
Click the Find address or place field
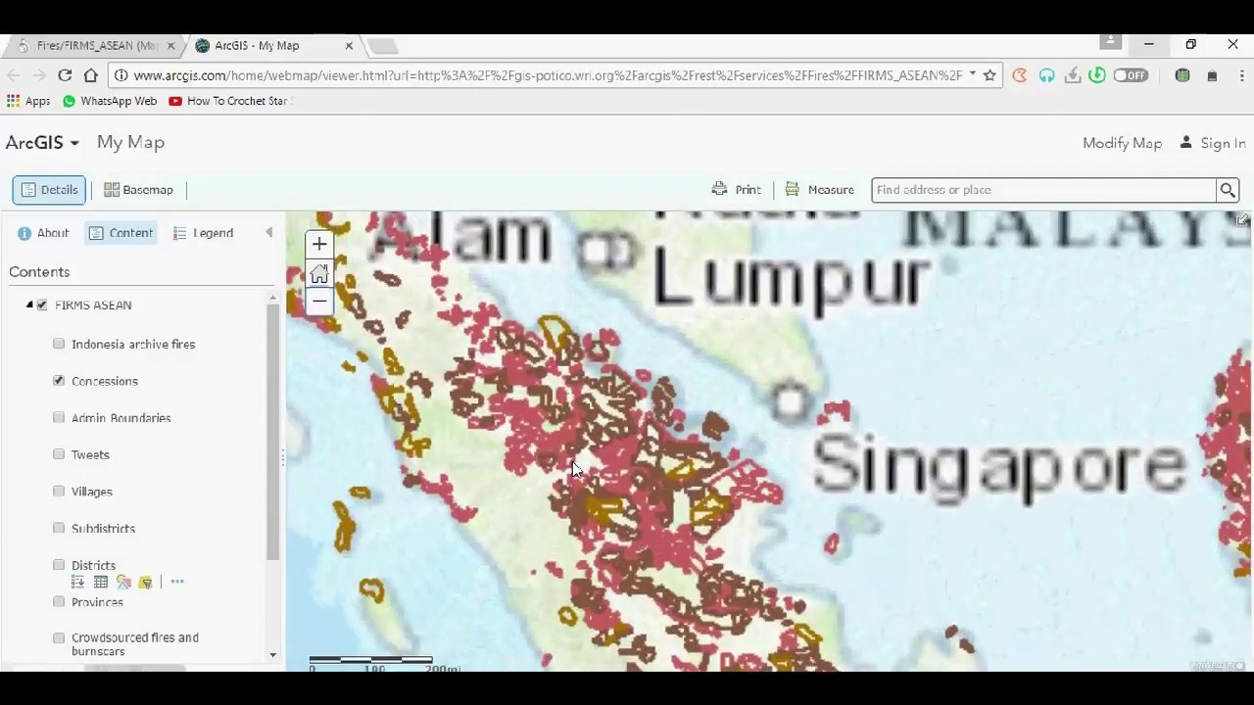click(1043, 190)
